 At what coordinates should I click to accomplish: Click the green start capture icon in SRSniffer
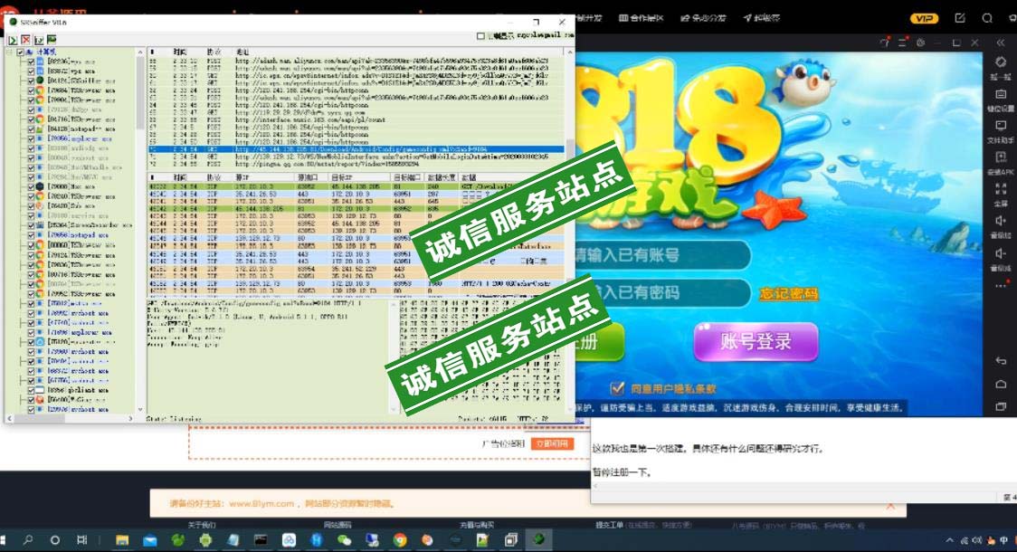[13, 41]
